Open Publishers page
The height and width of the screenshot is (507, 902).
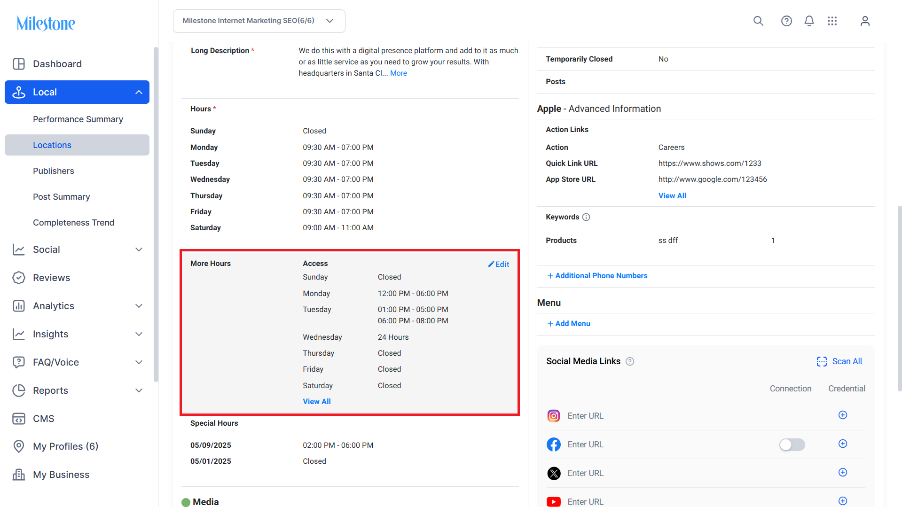click(54, 171)
